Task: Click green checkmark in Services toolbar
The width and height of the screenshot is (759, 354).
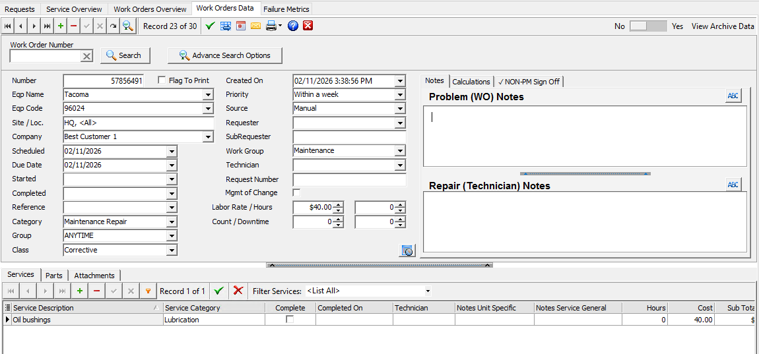Action: tap(219, 291)
